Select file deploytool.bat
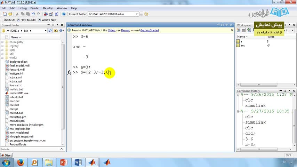297x167 pixels. click(x=18, y=62)
